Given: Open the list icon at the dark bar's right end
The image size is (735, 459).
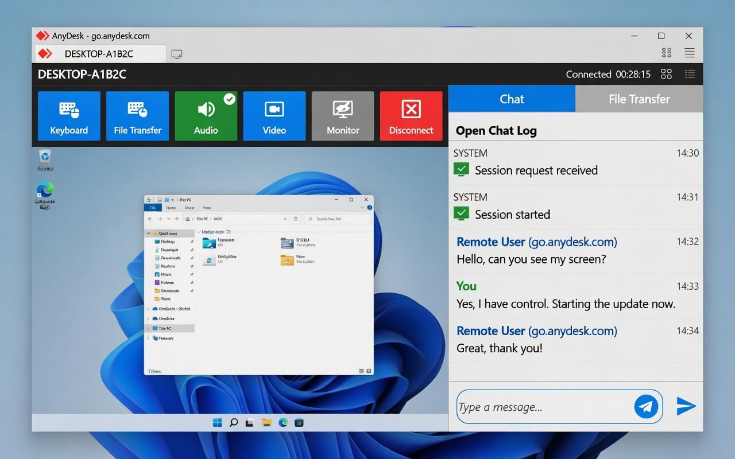Looking at the screenshot, I should tap(690, 74).
